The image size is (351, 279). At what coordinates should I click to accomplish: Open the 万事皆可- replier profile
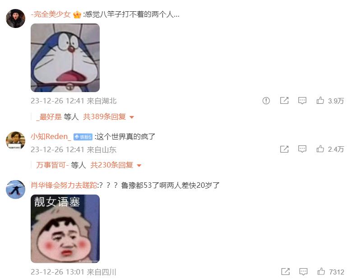[x=52, y=165]
